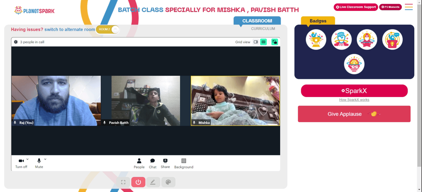This screenshot has height=192, width=422.
Task: Toggle fullscreen mode button
Action: pos(123,182)
